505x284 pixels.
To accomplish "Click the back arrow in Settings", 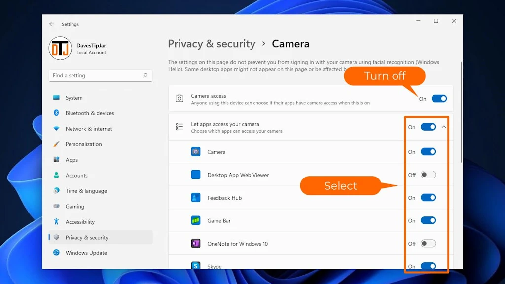I will click(x=51, y=24).
